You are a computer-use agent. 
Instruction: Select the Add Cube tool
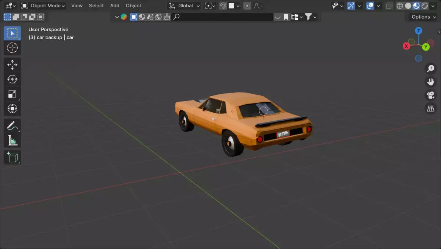tap(12, 157)
